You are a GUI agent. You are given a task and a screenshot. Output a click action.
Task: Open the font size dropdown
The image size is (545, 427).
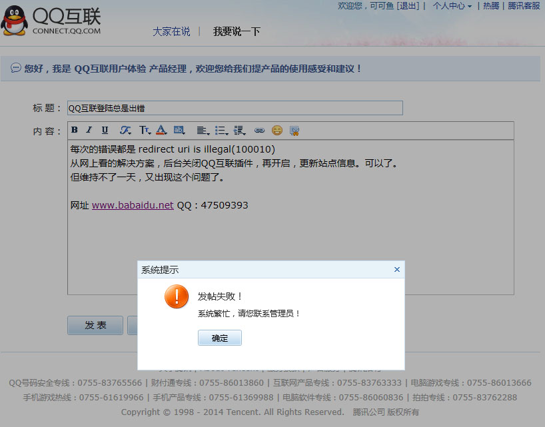[145, 131]
